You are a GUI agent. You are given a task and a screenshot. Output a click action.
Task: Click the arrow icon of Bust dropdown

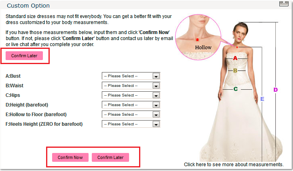156,76
